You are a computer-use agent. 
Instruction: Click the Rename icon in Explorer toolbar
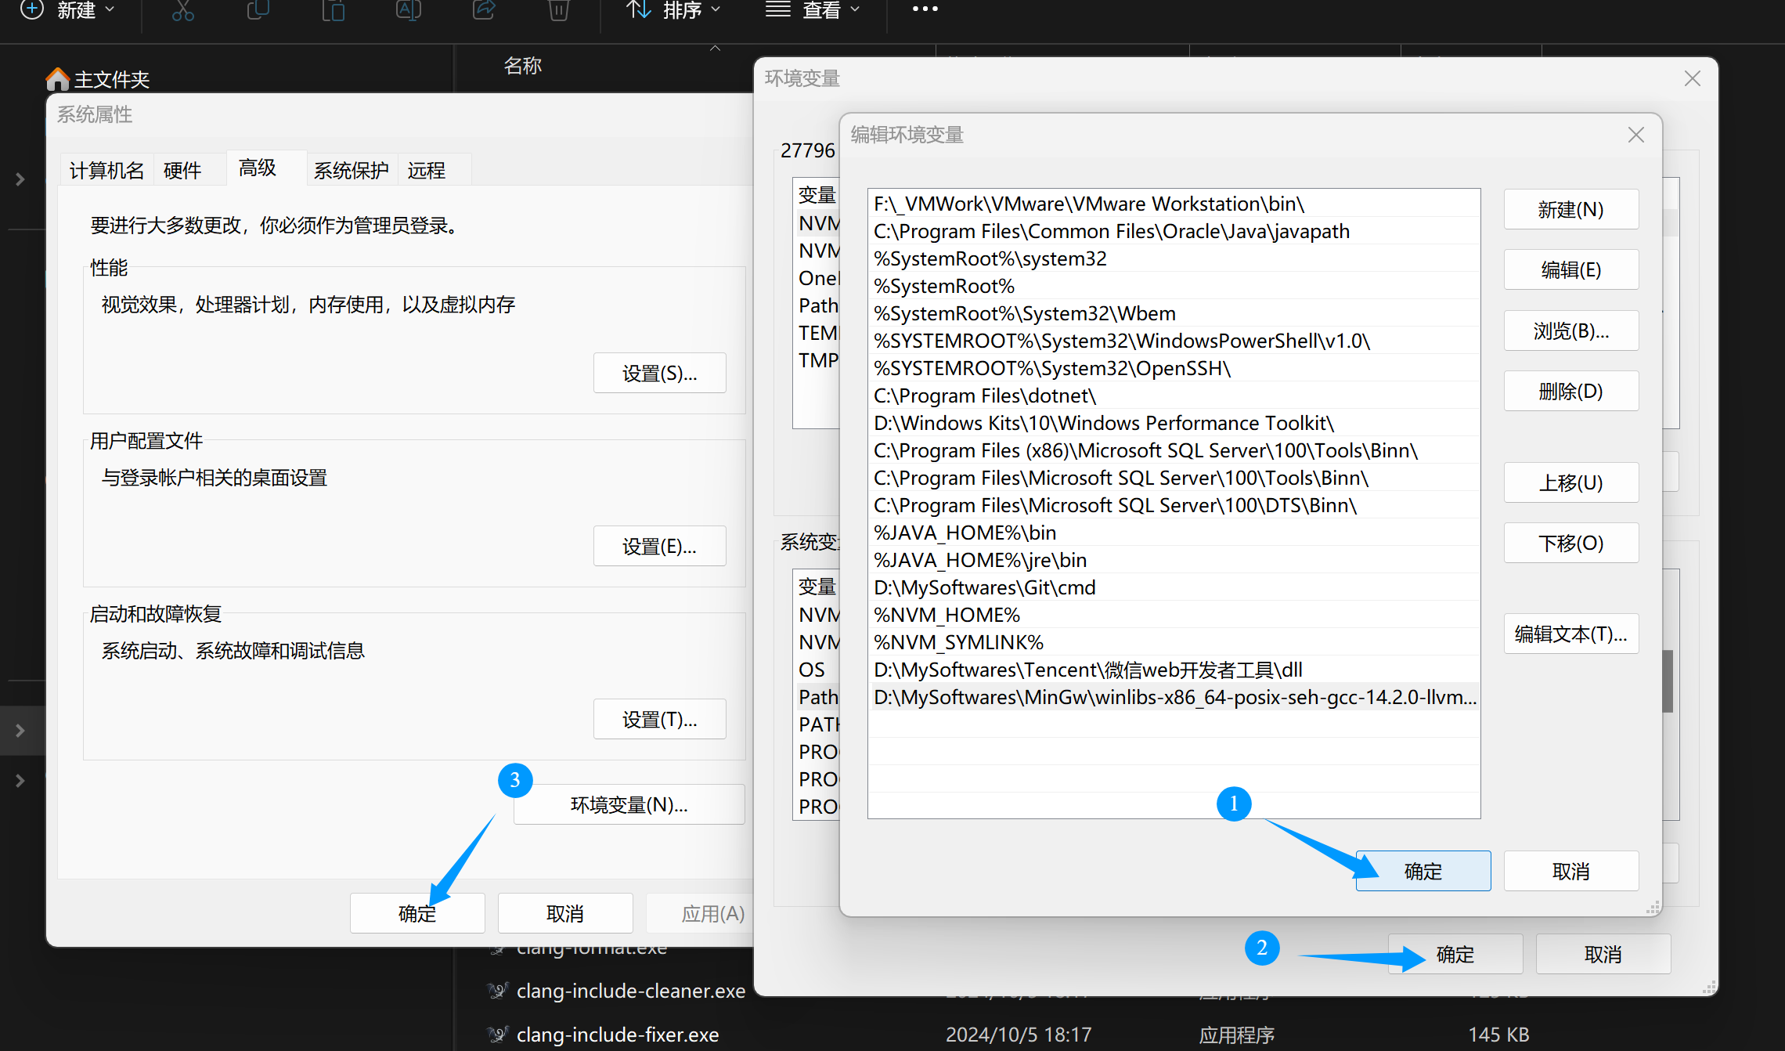click(408, 10)
